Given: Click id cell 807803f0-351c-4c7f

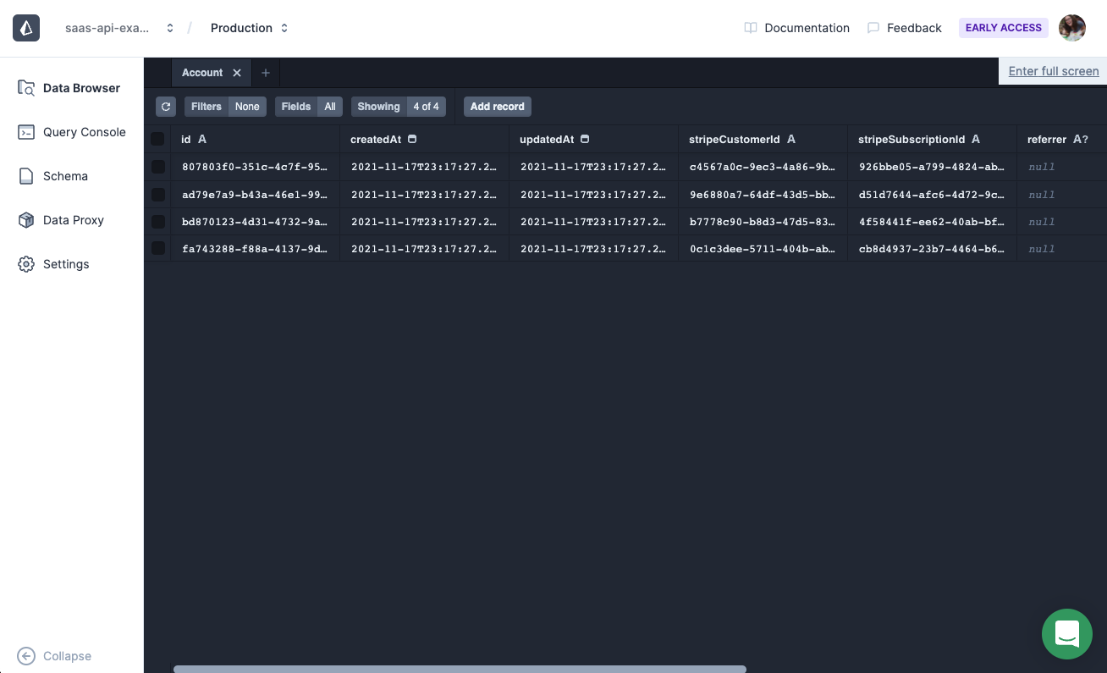Looking at the screenshot, I should coord(256,167).
